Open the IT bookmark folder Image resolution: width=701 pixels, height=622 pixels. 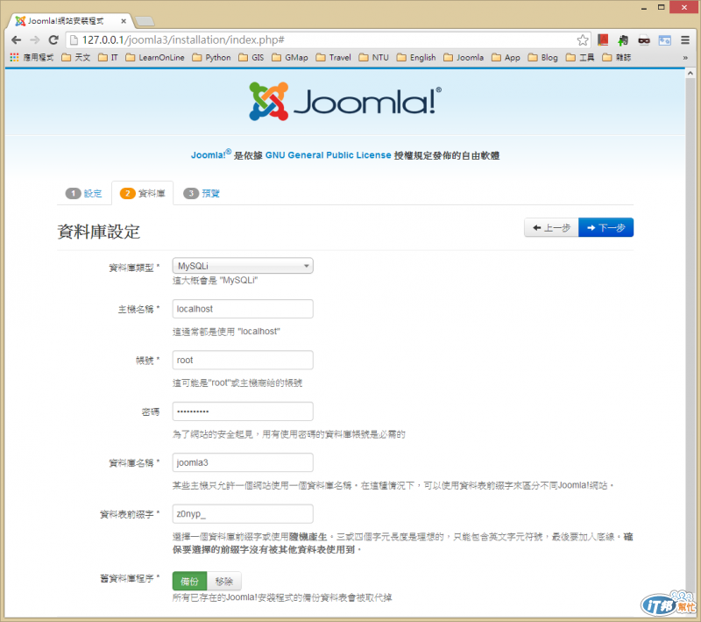pos(108,57)
